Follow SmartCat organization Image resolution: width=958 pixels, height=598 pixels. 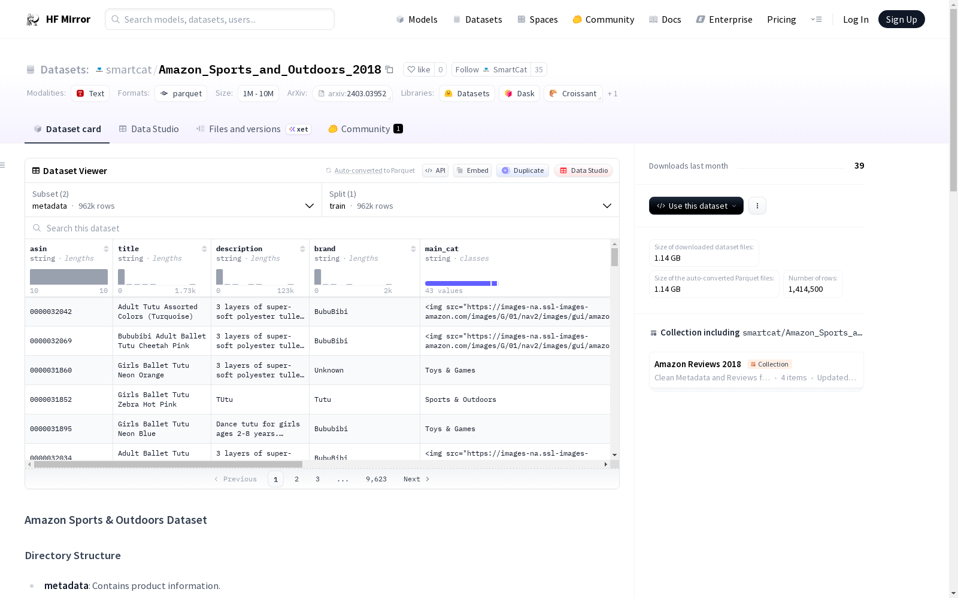491,70
